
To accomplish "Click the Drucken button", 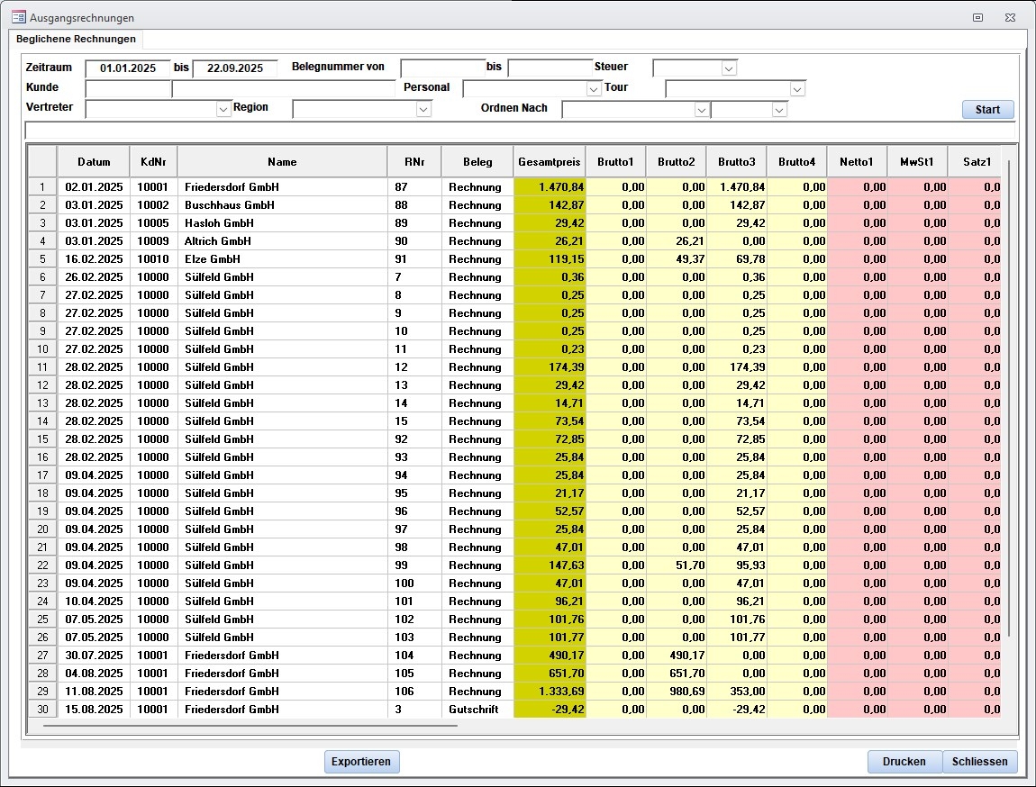I will 904,762.
